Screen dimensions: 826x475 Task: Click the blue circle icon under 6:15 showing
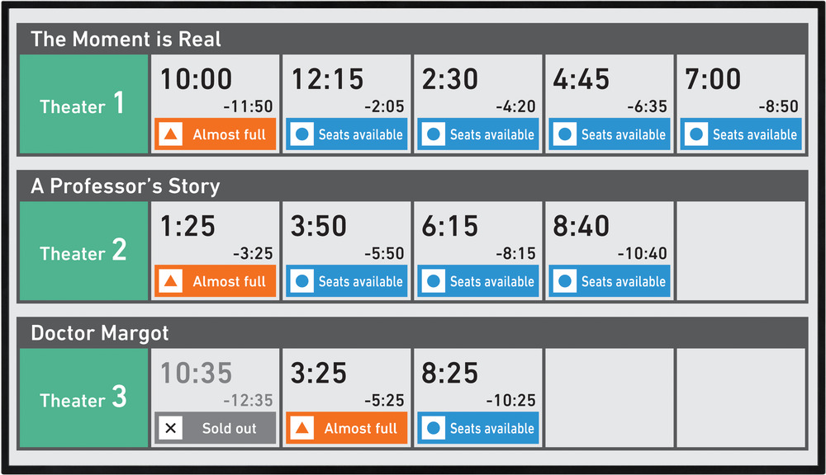[433, 281]
